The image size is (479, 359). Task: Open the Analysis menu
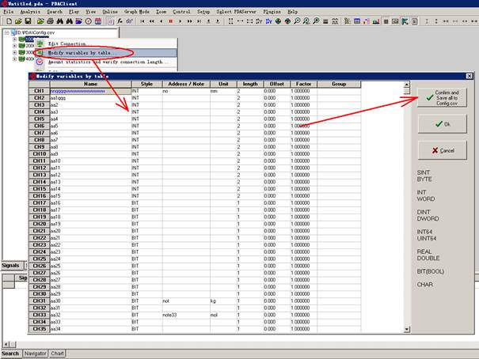click(31, 13)
